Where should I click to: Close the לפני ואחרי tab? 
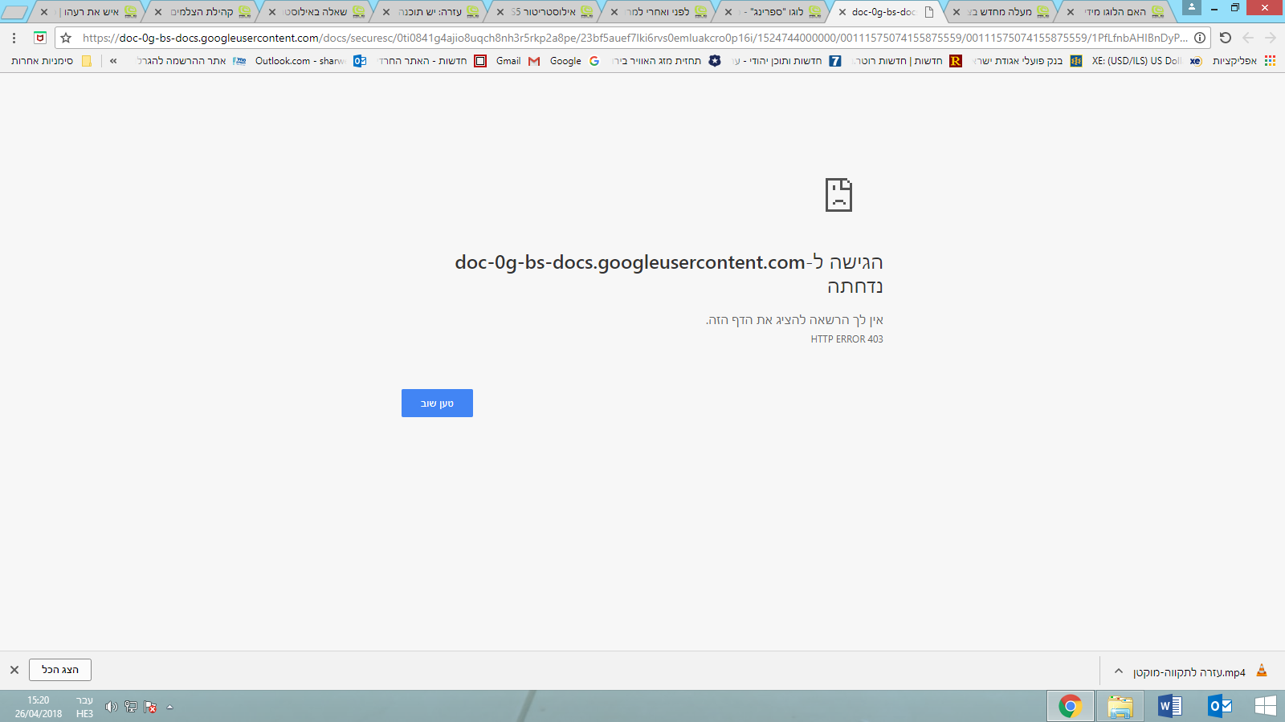pos(614,12)
